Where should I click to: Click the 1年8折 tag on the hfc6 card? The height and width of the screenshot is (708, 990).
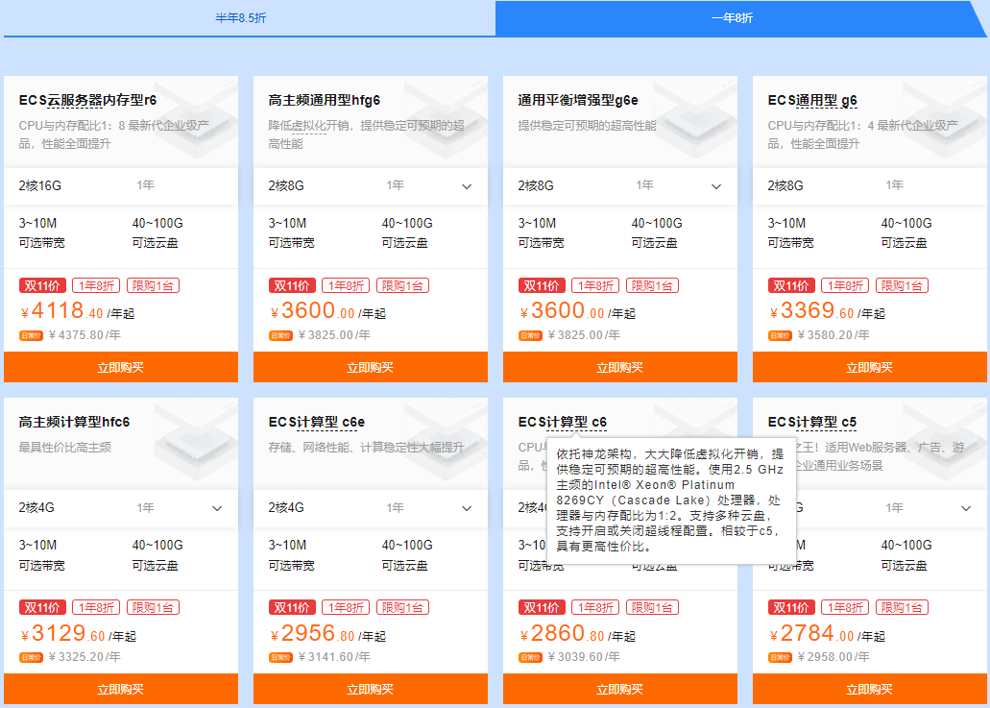[x=96, y=607]
